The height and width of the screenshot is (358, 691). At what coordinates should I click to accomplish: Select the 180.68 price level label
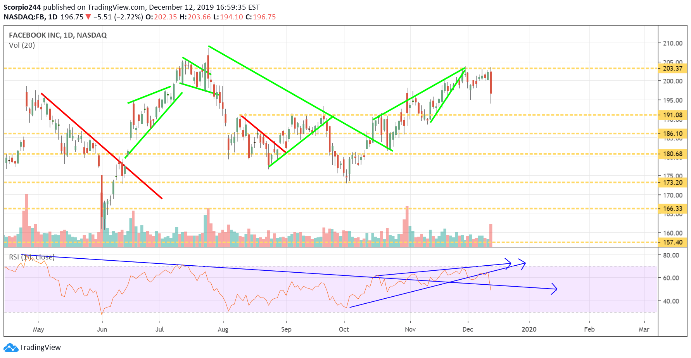coord(672,154)
